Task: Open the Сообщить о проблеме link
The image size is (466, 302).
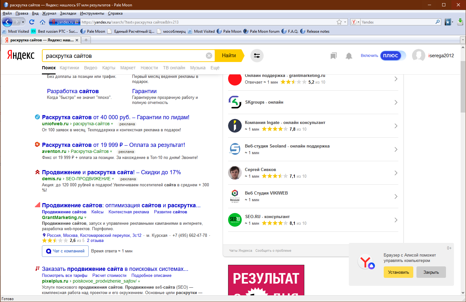Action: (x=273, y=251)
